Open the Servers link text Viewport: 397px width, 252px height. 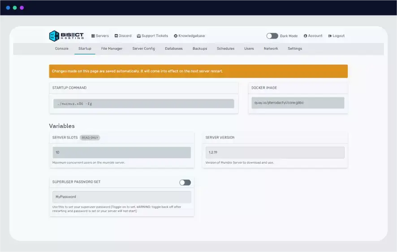(x=102, y=36)
